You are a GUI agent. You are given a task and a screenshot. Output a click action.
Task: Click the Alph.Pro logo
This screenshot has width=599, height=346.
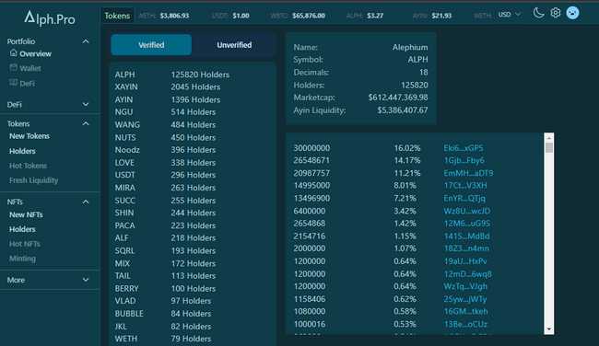click(x=50, y=17)
